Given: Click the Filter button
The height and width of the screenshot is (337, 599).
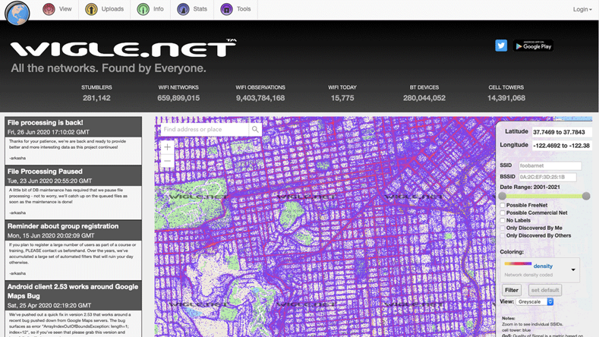Looking at the screenshot, I should (512, 290).
